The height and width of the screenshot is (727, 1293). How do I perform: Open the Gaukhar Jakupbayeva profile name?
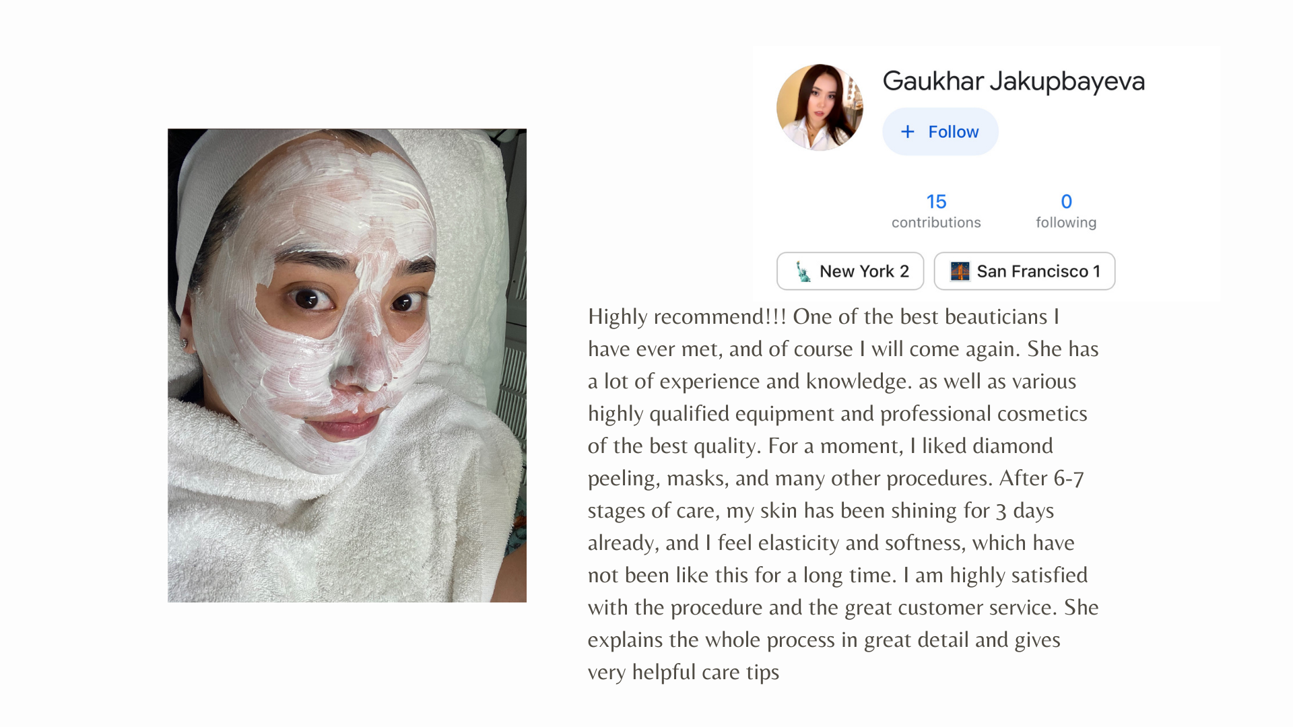pyautogui.click(x=1014, y=81)
